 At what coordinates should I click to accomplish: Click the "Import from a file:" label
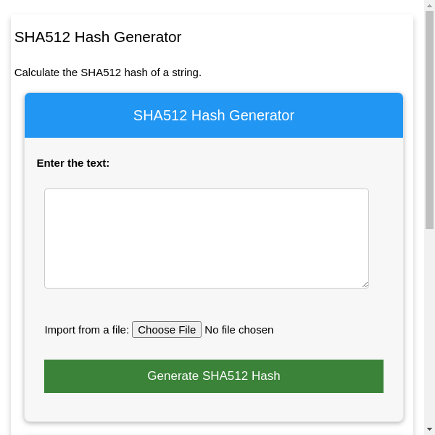click(86, 330)
